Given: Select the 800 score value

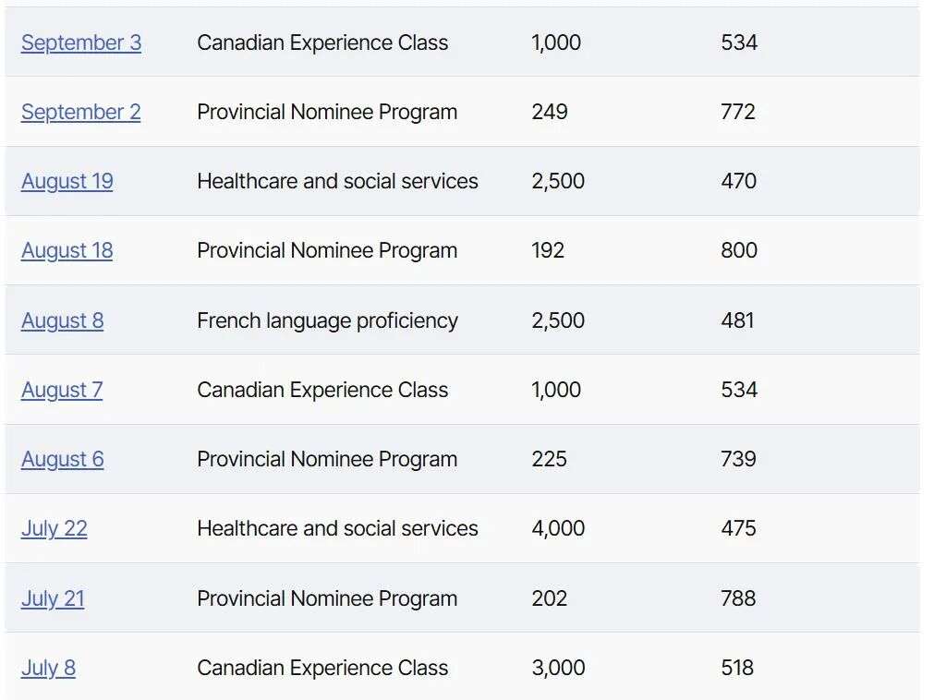Looking at the screenshot, I should (739, 250).
